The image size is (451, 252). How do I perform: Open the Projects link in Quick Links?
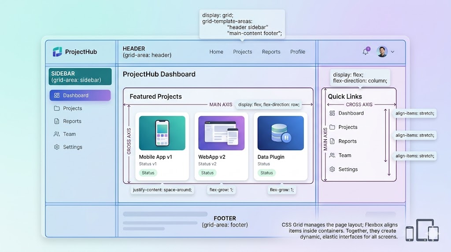pyautogui.click(x=347, y=127)
